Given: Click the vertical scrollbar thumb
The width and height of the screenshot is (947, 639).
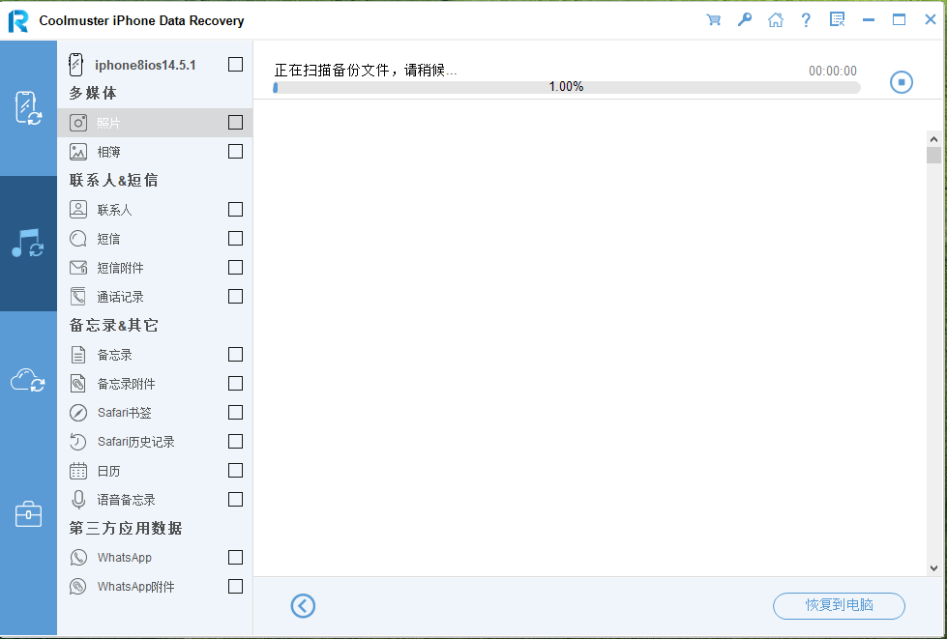Looking at the screenshot, I should click(933, 155).
